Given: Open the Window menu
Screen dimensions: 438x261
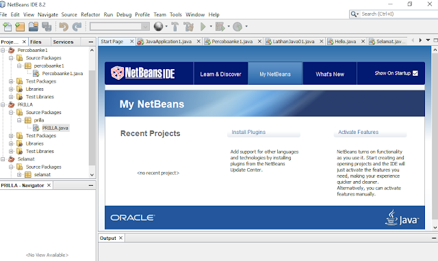Looking at the screenshot, I should click(195, 14).
